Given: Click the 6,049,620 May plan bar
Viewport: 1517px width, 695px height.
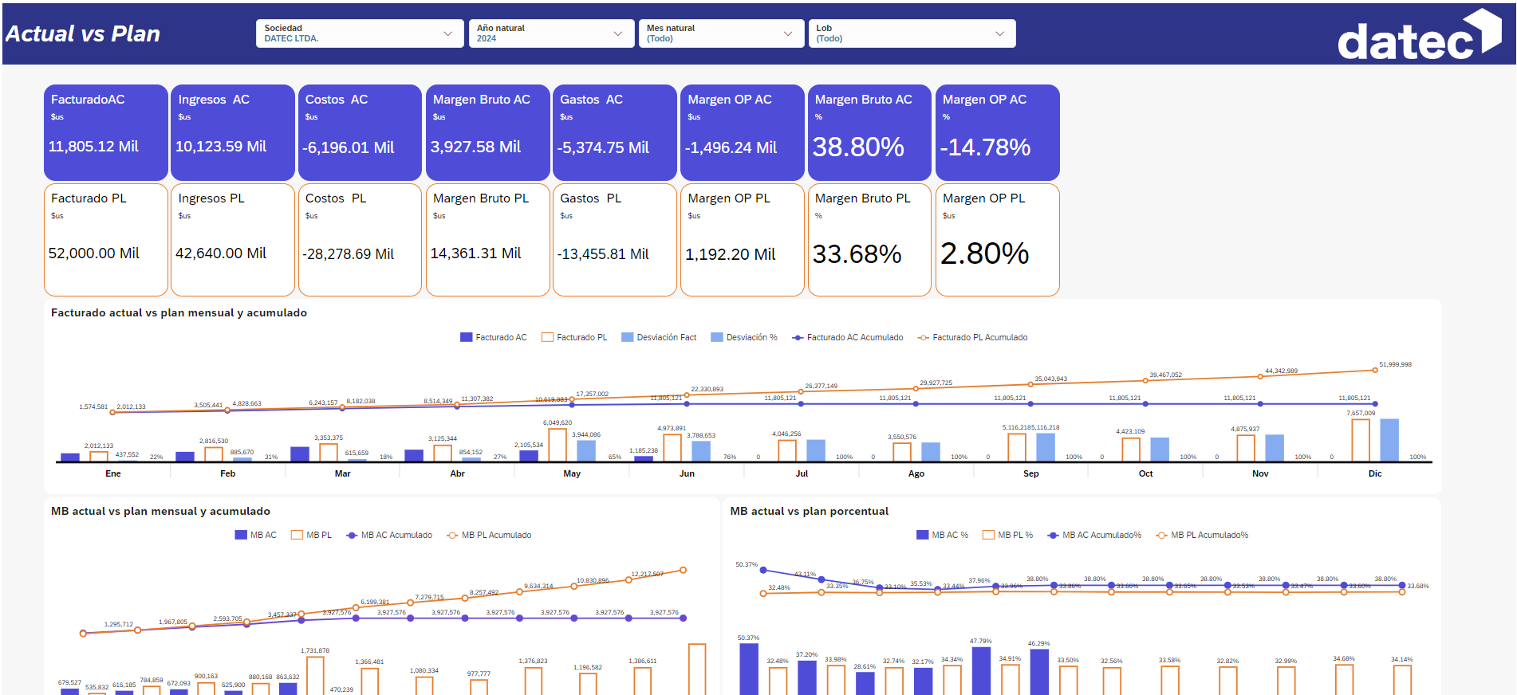Looking at the screenshot, I should [558, 445].
